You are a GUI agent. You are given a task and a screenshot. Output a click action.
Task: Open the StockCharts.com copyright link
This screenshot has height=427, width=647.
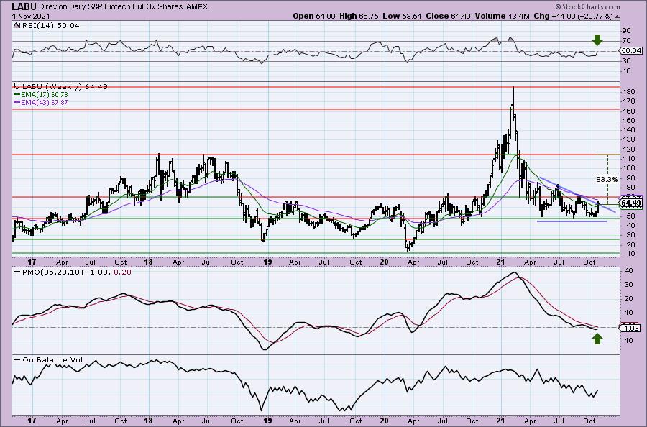pyautogui.click(x=587, y=6)
